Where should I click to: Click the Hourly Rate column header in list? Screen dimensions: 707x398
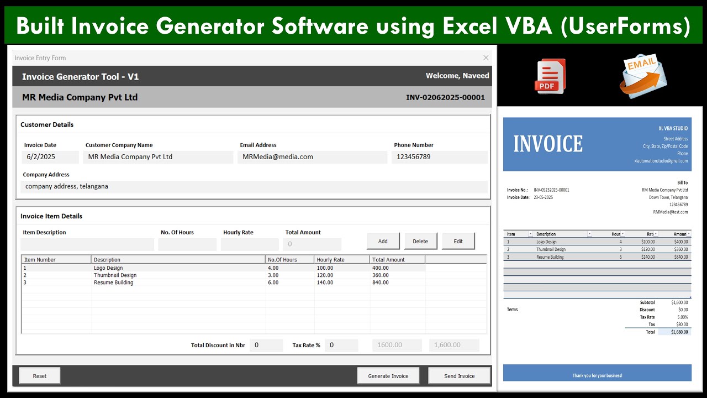[342, 259]
